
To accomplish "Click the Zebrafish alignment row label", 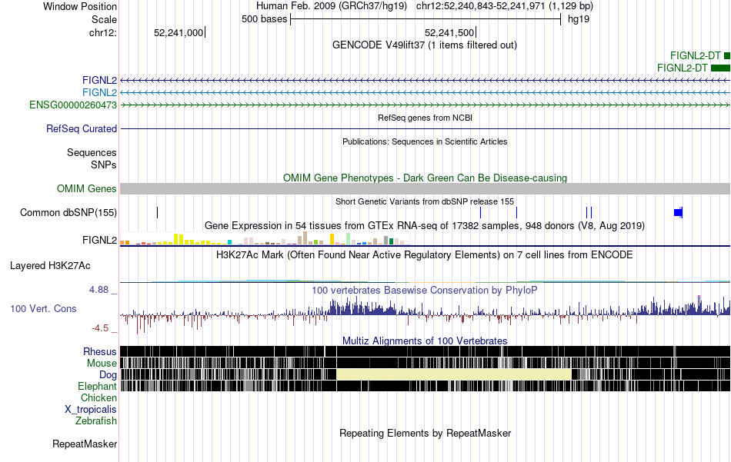I will pos(96,420).
